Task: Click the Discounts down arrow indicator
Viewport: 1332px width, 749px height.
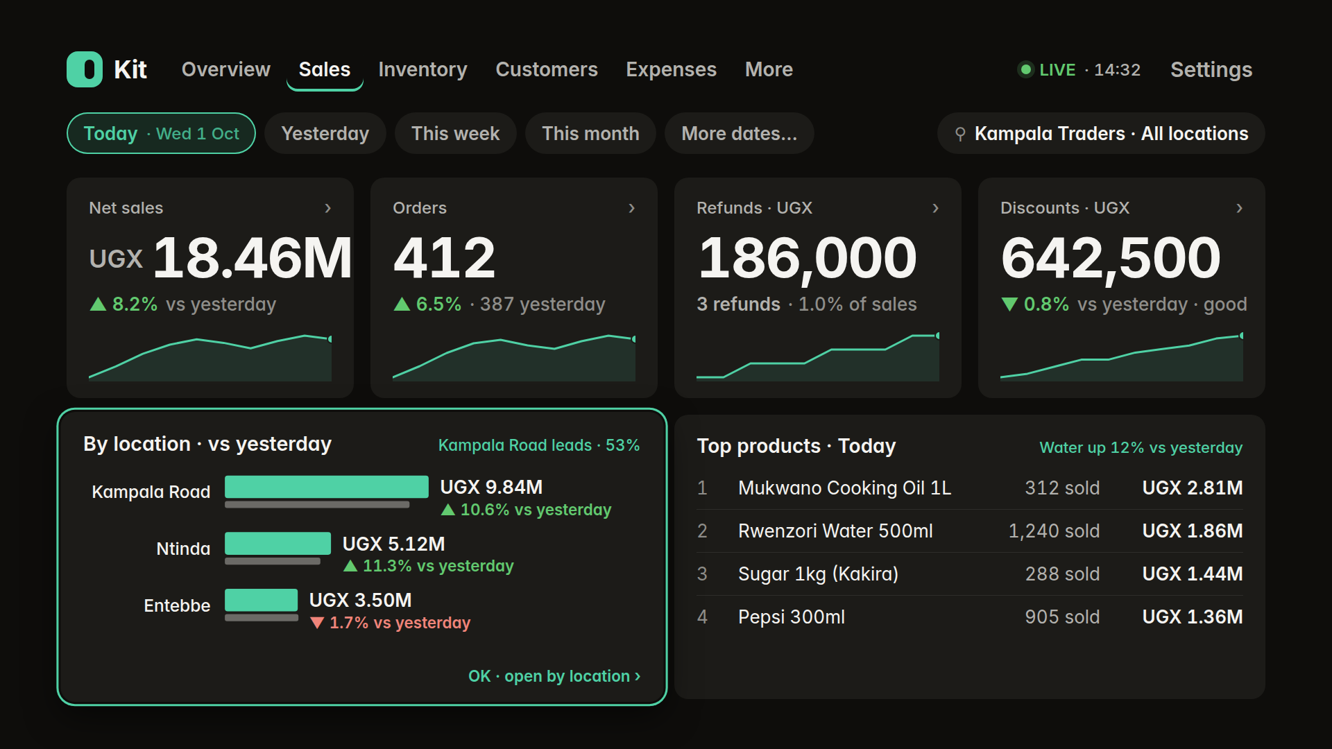Action: [x=1009, y=304]
